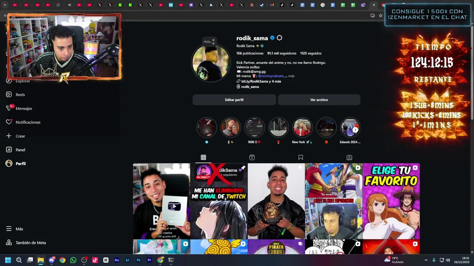Open Adobe Premiere Pro from taskbar
474x266 pixels.
tap(149, 260)
